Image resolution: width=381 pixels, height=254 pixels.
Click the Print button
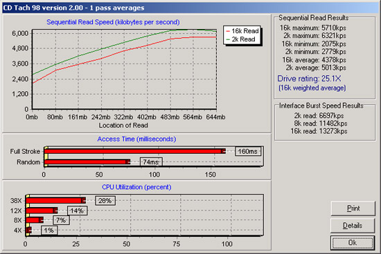pos(353,208)
